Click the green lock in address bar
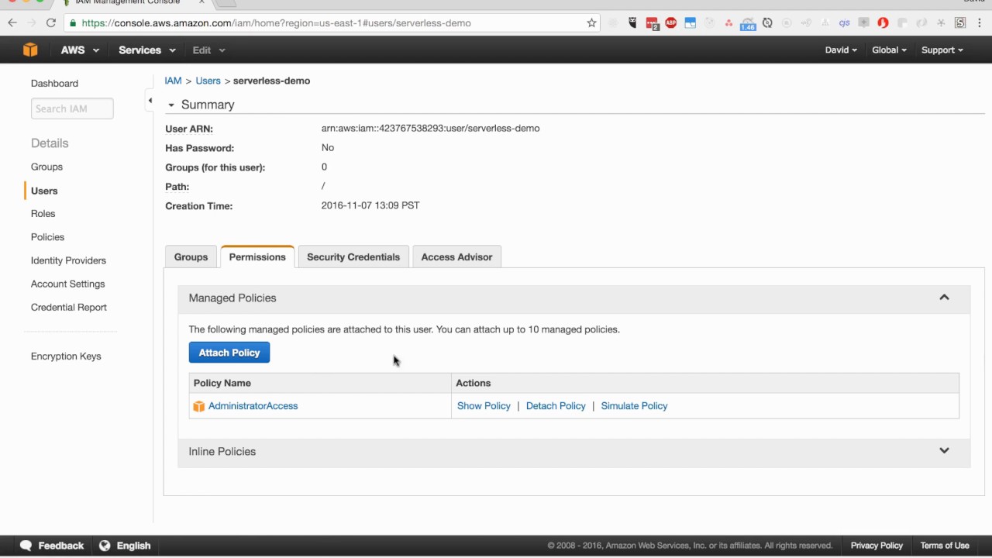 pyautogui.click(x=73, y=23)
